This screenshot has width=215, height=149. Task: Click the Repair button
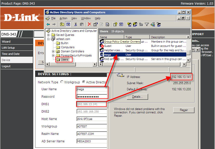click(x=184, y=110)
